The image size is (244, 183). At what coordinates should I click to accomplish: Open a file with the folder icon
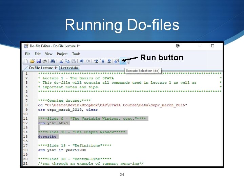pyautogui.click(x=32, y=61)
